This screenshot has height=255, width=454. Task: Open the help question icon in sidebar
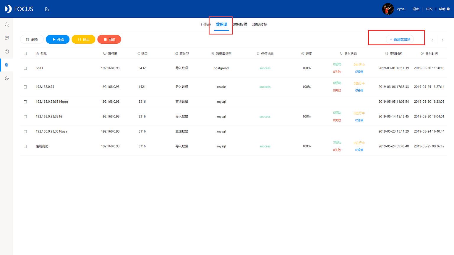(x=7, y=52)
